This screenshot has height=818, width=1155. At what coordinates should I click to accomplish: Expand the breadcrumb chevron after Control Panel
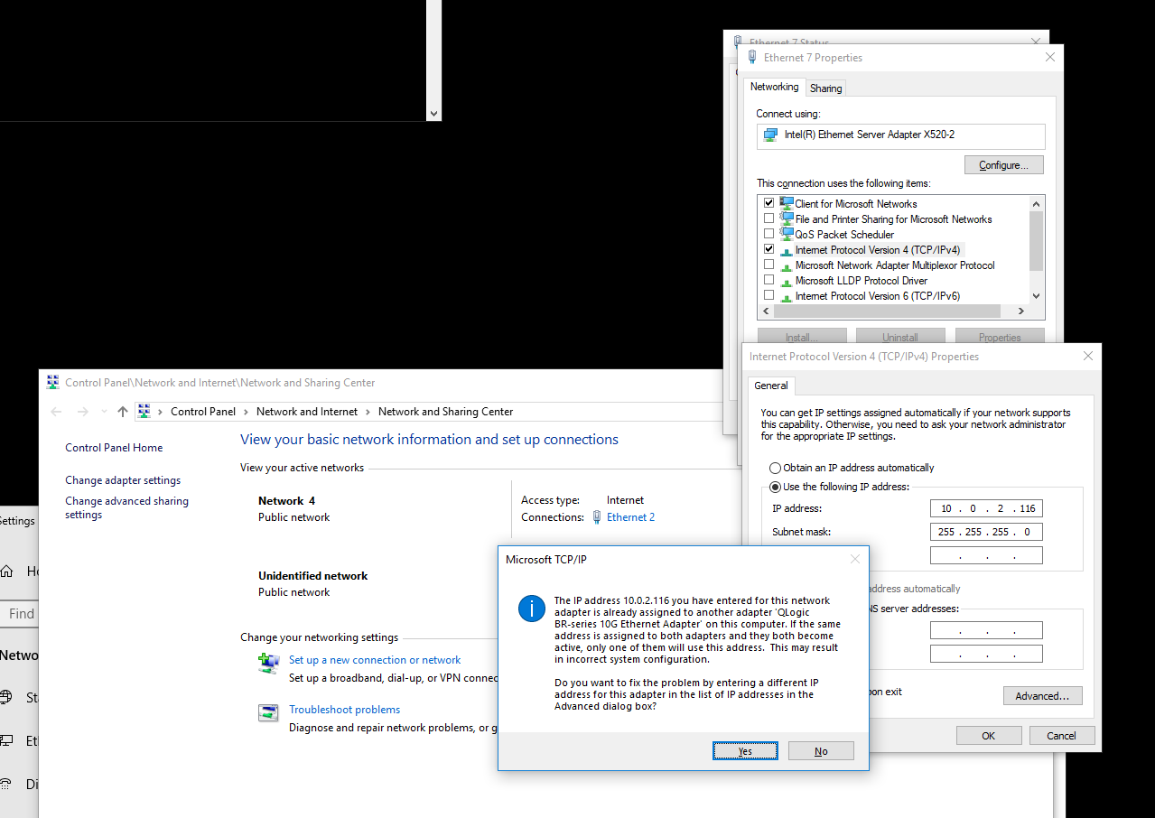point(247,412)
